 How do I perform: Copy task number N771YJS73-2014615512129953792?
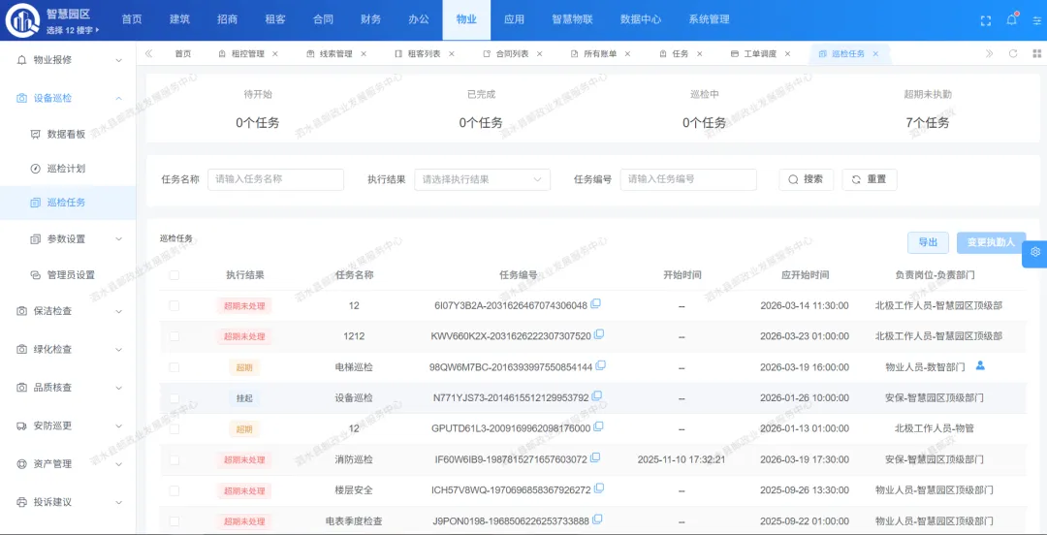point(597,396)
